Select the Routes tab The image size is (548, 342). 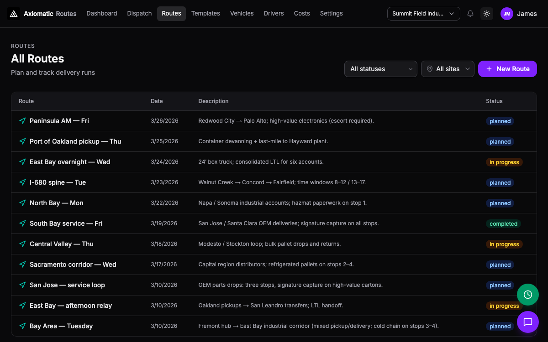171,14
